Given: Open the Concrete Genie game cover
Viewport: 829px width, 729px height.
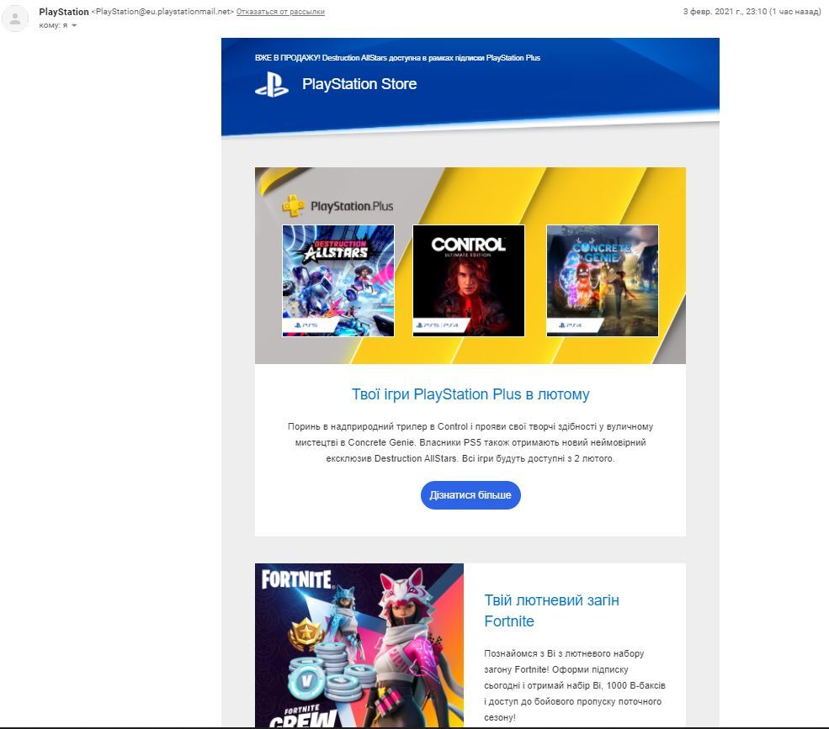Looking at the screenshot, I should (603, 281).
